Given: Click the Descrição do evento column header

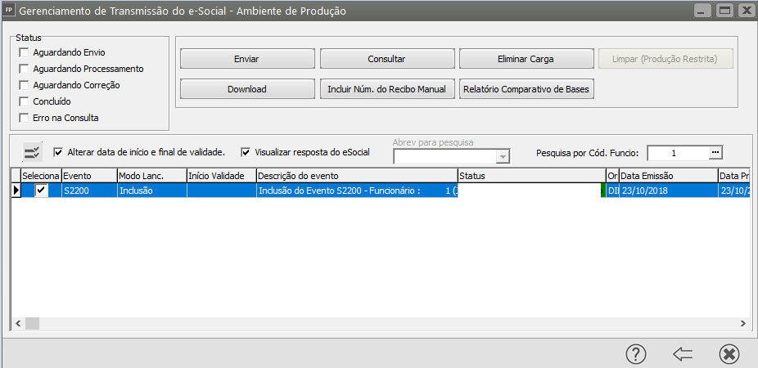Looking at the screenshot, I should tap(357, 176).
